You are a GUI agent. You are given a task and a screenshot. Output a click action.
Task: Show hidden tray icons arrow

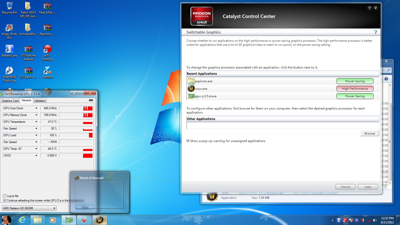(332, 220)
